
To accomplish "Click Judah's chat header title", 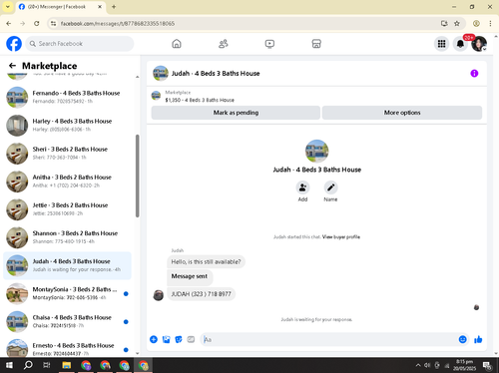I will point(216,73).
